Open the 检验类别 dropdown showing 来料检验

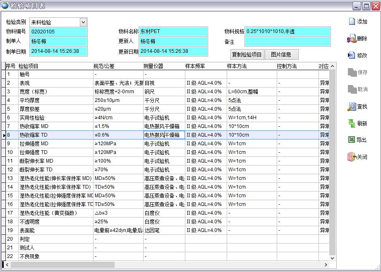click(83, 22)
